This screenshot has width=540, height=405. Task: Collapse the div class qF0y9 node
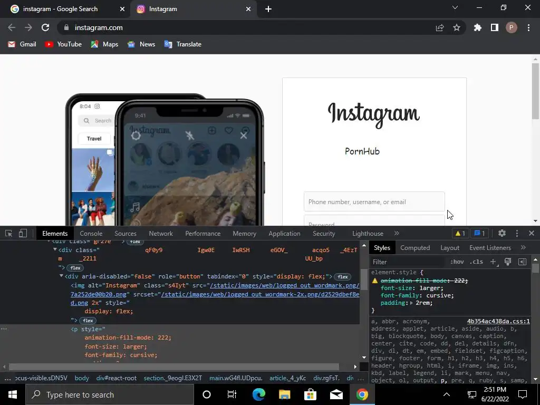click(x=55, y=249)
